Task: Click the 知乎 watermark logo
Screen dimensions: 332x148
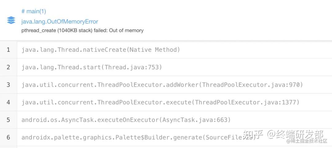Action: 253,134
